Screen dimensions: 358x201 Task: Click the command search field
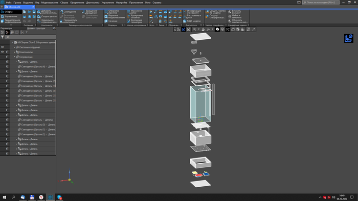click(x=321, y=2)
